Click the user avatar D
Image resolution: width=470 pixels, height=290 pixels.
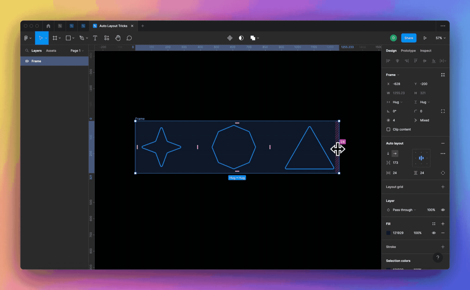click(x=393, y=38)
